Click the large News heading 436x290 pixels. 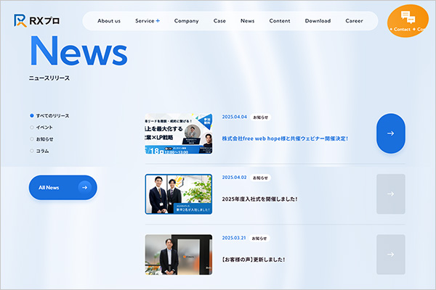(78, 51)
